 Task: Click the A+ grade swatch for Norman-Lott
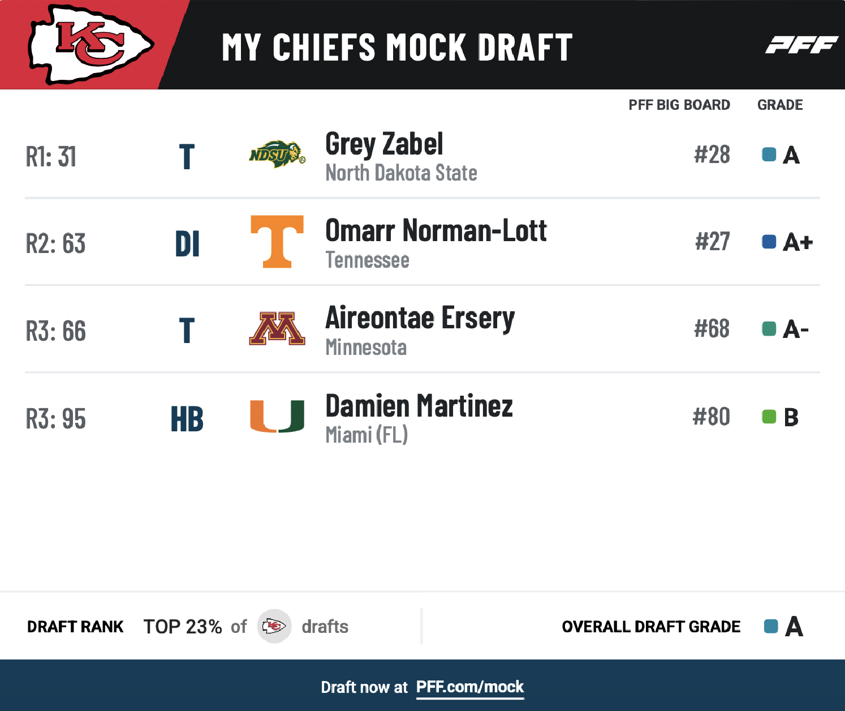click(769, 242)
